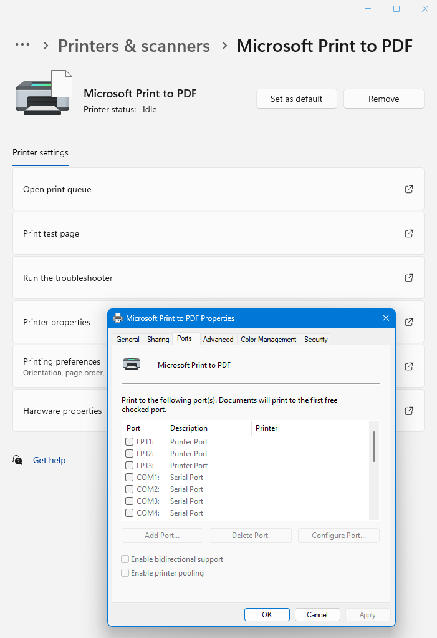Switch to the Sharing tab
This screenshot has height=638, width=437.
tap(158, 340)
